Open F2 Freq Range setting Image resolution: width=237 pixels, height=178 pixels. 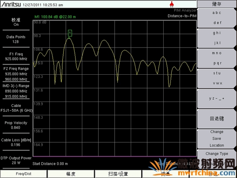click(16, 74)
